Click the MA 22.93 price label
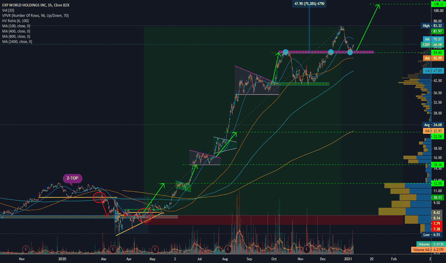Screen dimensions: 446x263 point(434,131)
